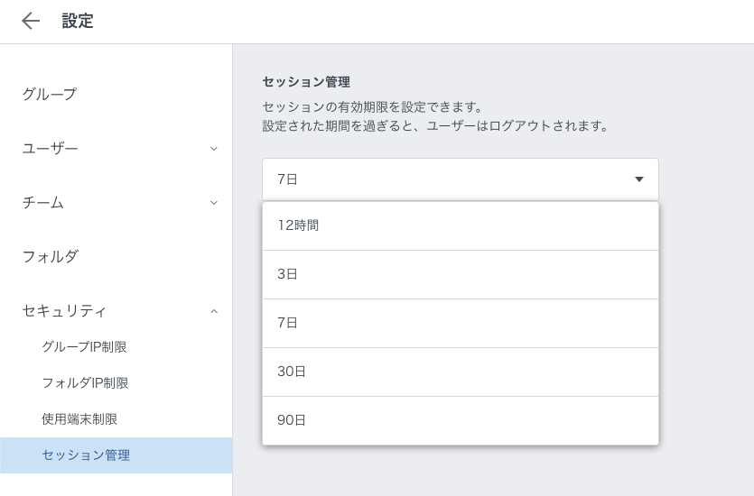Select the highlighted セッション管理 sidebar item
This screenshot has width=754, height=496.
point(86,455)
